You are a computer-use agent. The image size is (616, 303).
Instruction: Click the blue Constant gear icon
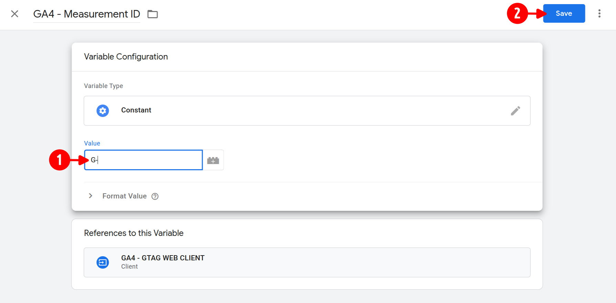(103, 111)
